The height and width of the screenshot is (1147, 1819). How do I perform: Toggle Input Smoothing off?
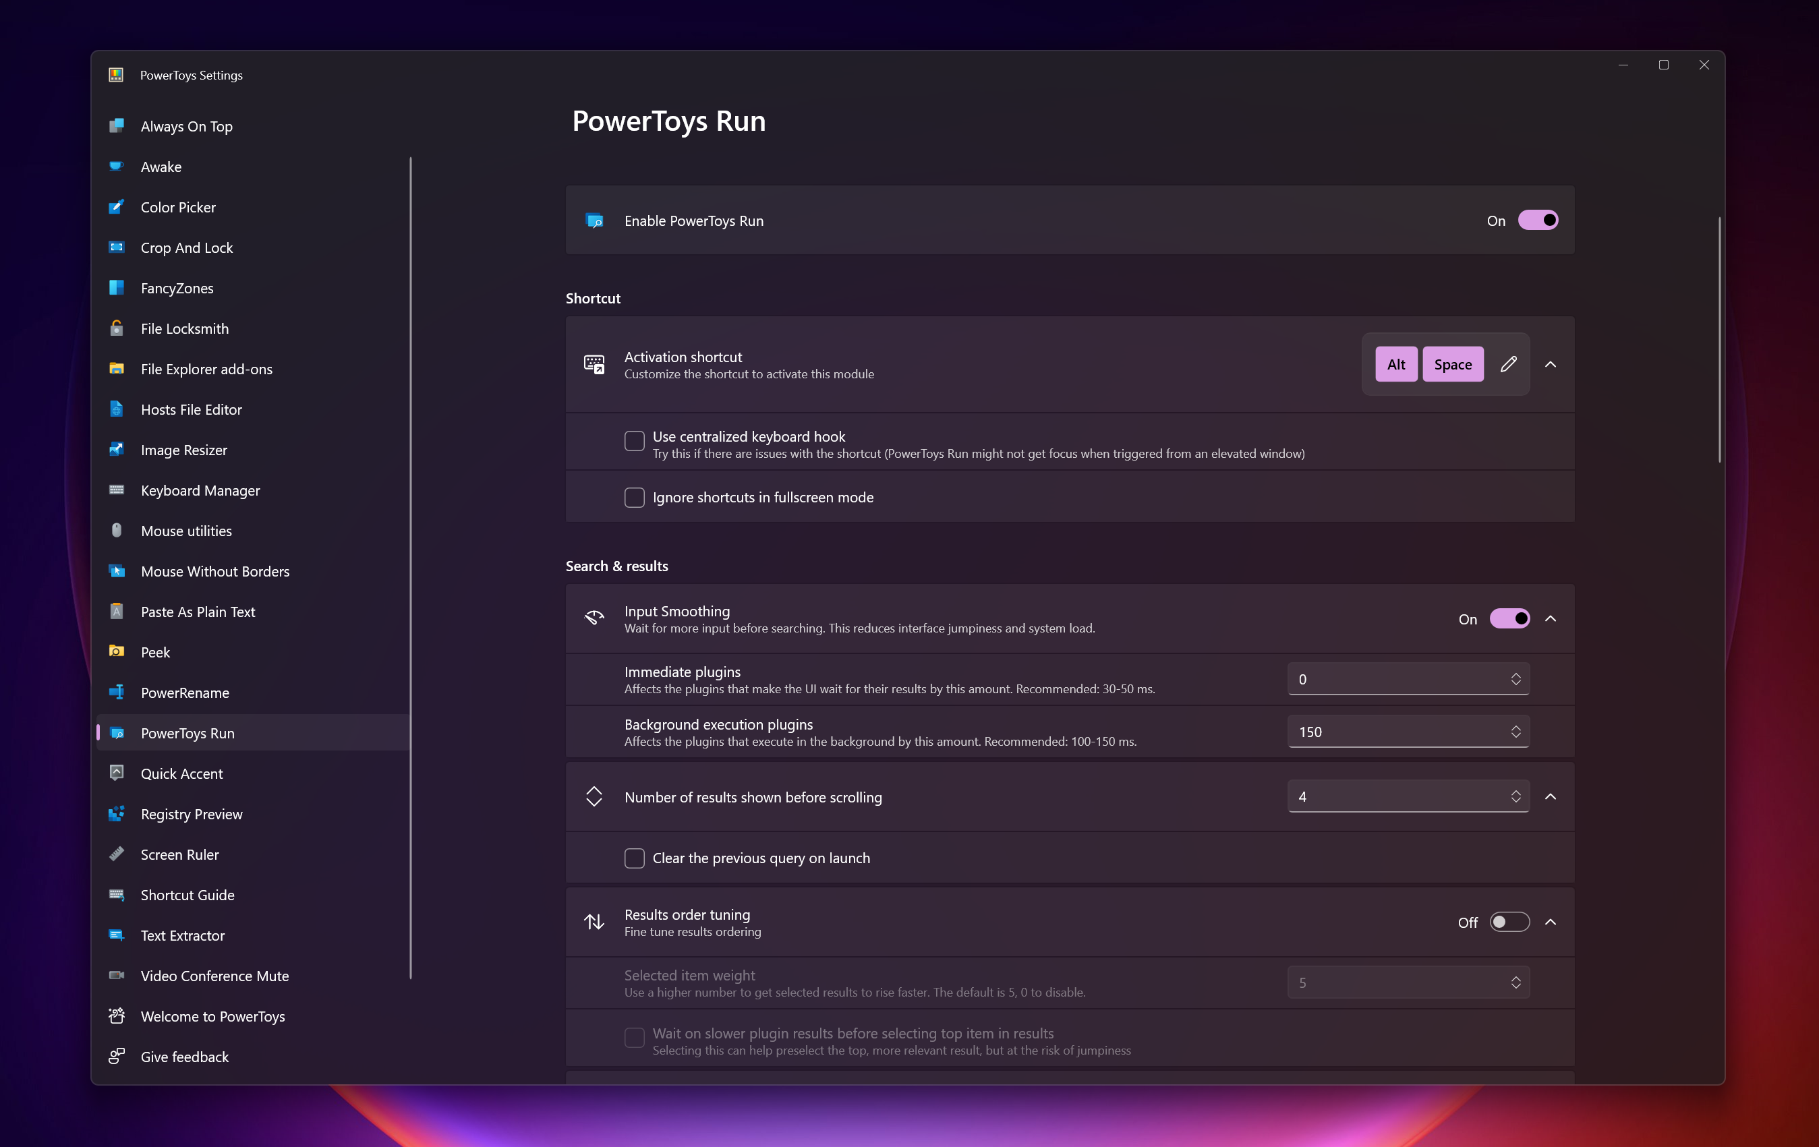(x=1507, y=618)
